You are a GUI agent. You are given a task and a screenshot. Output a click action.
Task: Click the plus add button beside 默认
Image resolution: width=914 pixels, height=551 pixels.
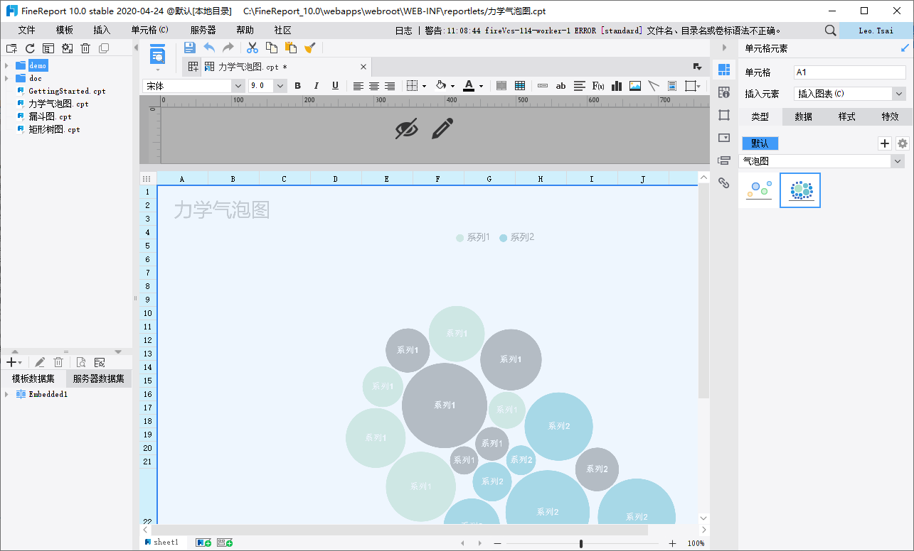[884, 143]
